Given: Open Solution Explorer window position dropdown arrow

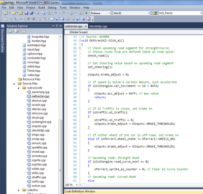Looking at the screenshot, I should pos(53,26).
